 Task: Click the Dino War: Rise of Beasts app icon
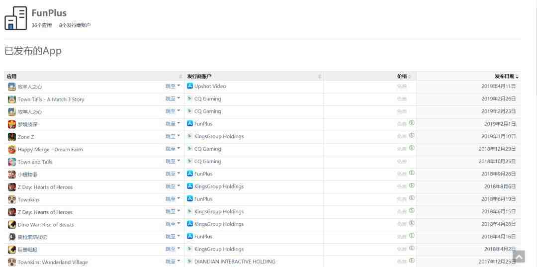12,225
